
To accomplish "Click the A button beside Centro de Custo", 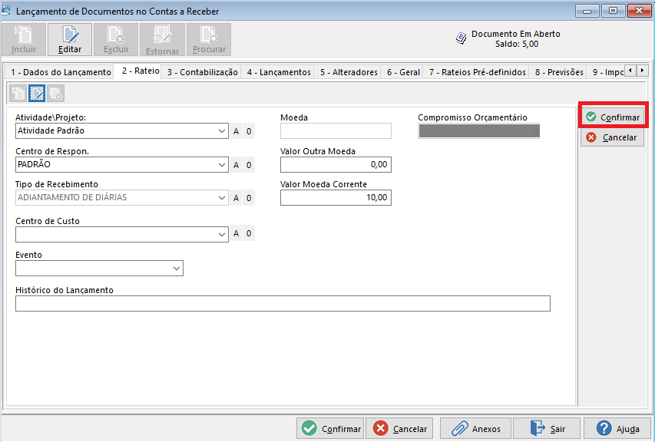I will (x=236, y=233).
